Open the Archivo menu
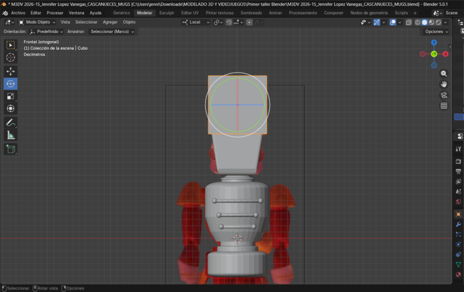464x292 pixels. tap(18, 12)
